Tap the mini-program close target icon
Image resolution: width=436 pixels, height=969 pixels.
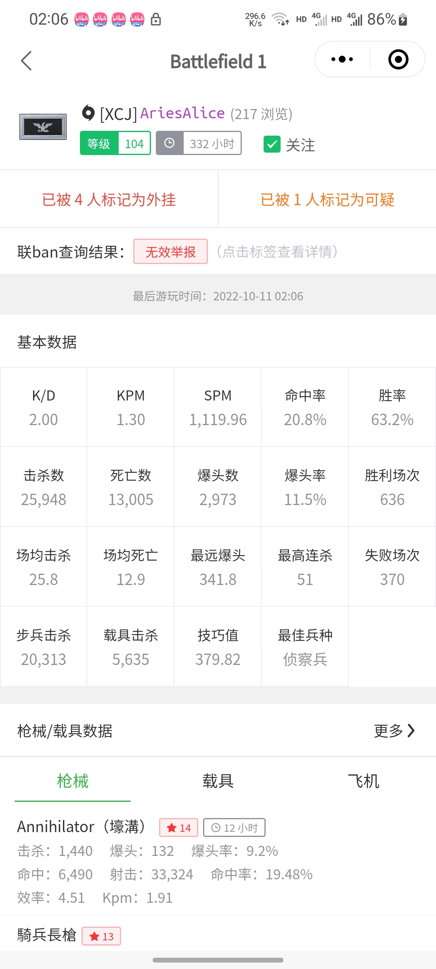pyautogui.click(x=398, y=59)
